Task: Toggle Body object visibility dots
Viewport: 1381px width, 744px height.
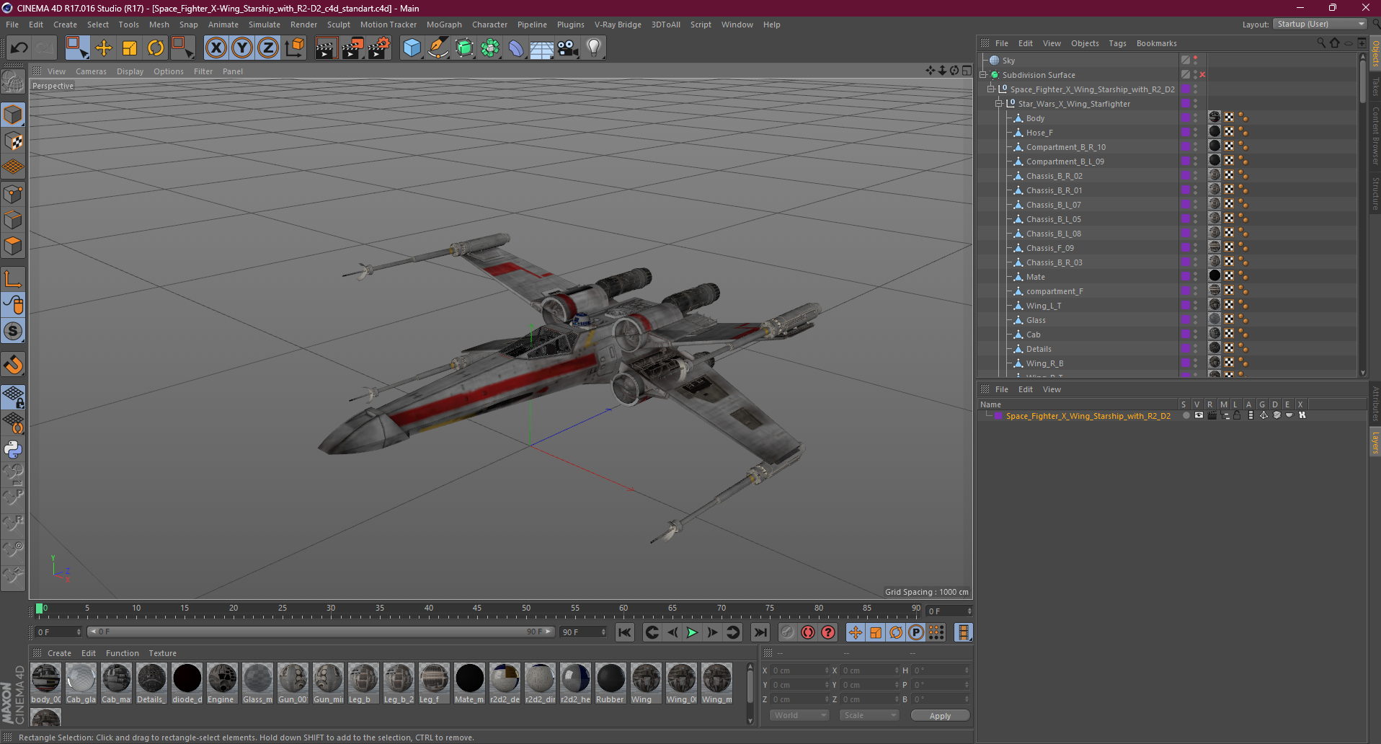Action: click(1195, 118)
